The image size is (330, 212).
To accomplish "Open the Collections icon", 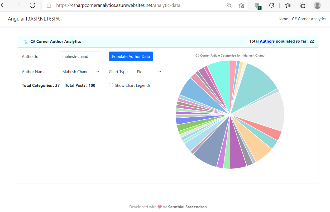I will click(x=302, y=5).
